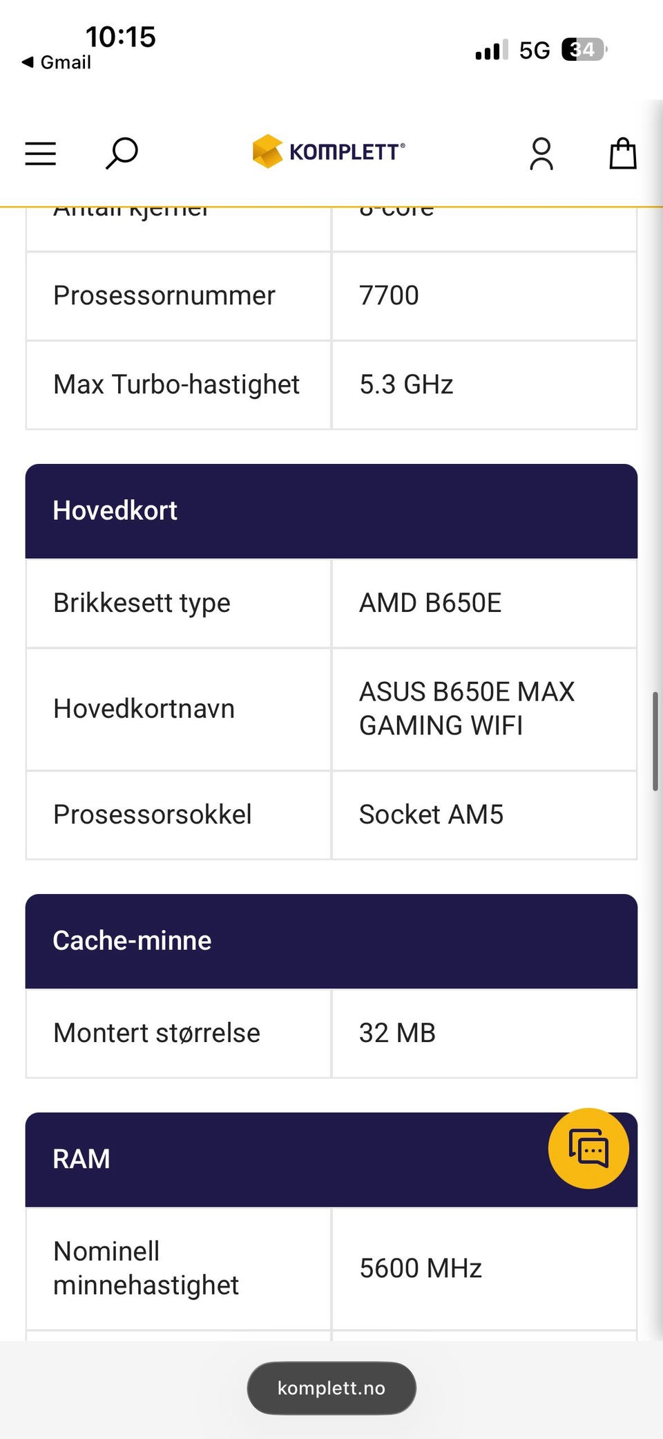The image size is (663, 1439).
Task: Tap the 5.3 GHz turbo speed cell
Action: point(484,384)
